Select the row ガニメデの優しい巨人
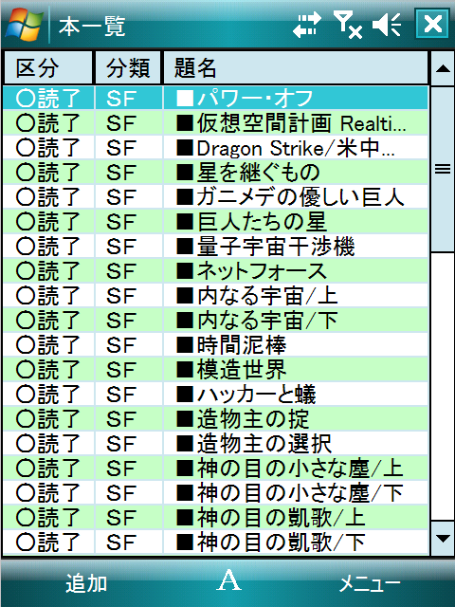 click(215, 197)
